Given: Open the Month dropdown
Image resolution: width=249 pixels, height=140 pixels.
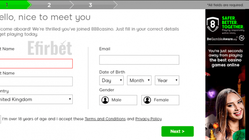Looking at the screenshot, I should click(139, 80).
